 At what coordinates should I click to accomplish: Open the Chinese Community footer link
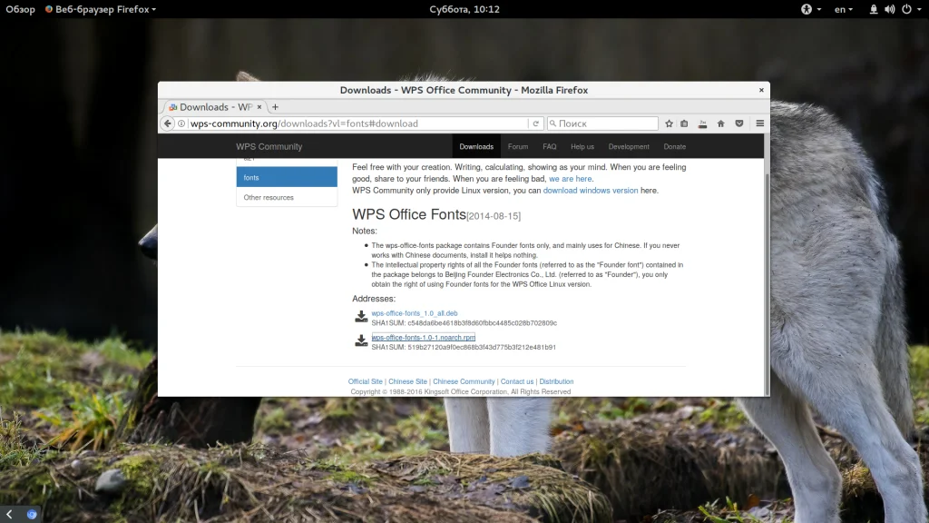464,381
